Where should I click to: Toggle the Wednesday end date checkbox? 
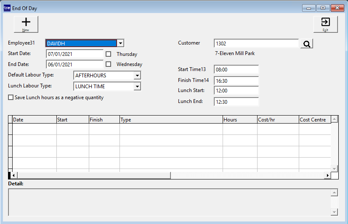[x=109, y=64]
